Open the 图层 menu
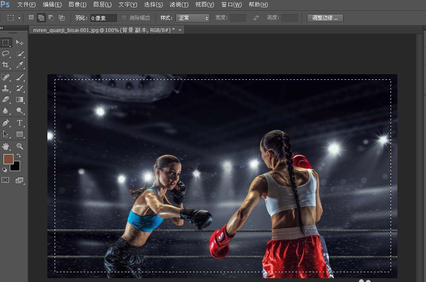Viewport: 426px width, 282px height. tap(102, 5)
